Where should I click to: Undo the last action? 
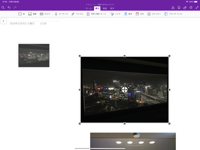pyautogui.click(x=9, y=7)
